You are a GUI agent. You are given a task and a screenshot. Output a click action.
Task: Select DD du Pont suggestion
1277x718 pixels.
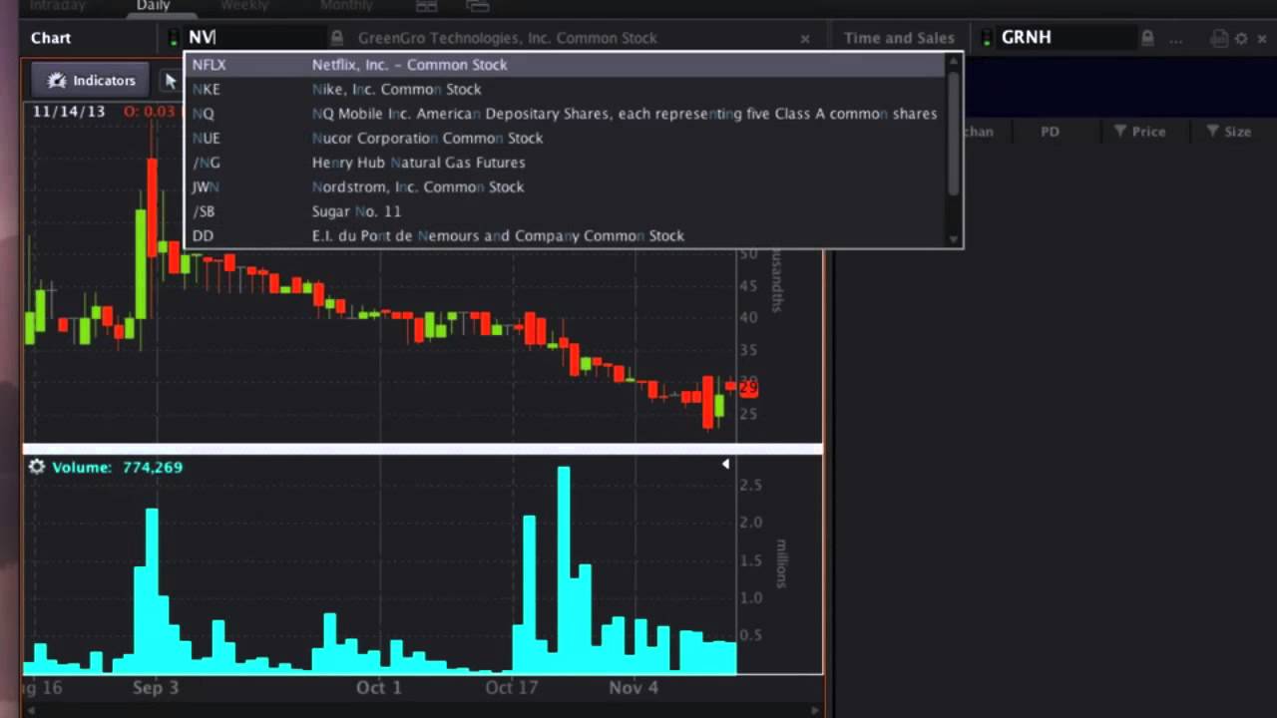pos(565,235)
